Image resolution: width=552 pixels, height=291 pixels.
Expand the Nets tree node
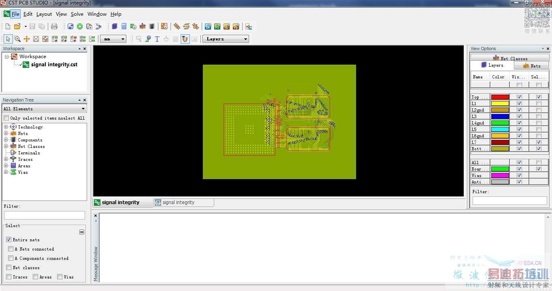click(x=6, y=133)
